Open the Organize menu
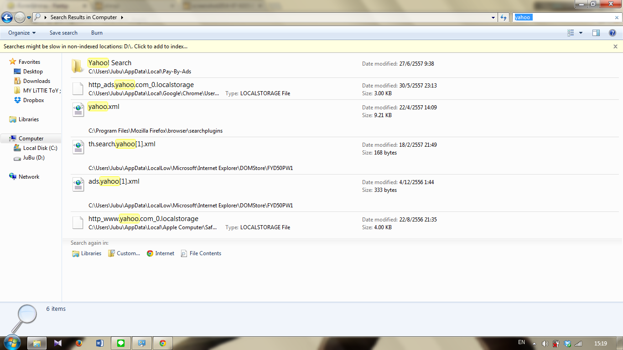Image resolution: width=623 pixels, height=350 pixels. pyautogui.click(x=22, y=33)
